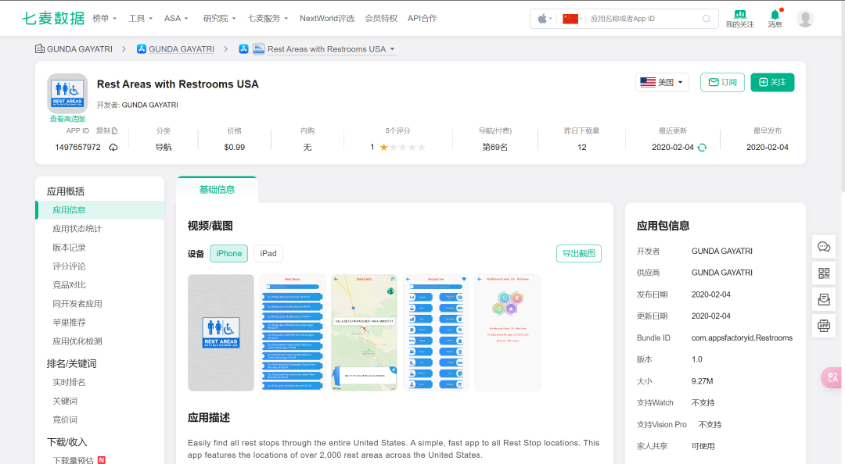This screenshot has height=464, width=845.
Task: Click 查看高清图 link under app icon
Action: tap(67, 119)
